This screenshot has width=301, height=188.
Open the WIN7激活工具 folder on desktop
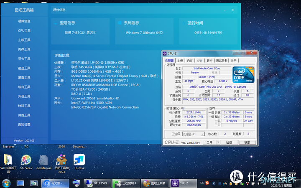pos(8,164)
